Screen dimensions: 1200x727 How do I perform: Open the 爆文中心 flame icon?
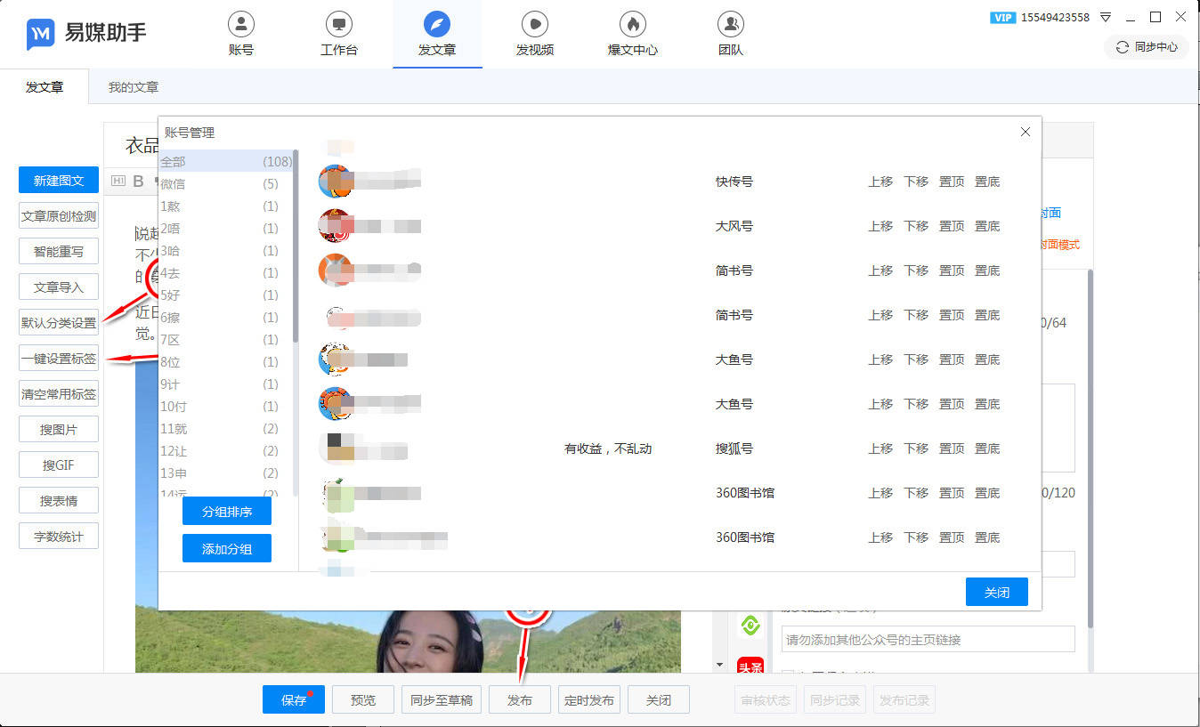pos(632,24)
